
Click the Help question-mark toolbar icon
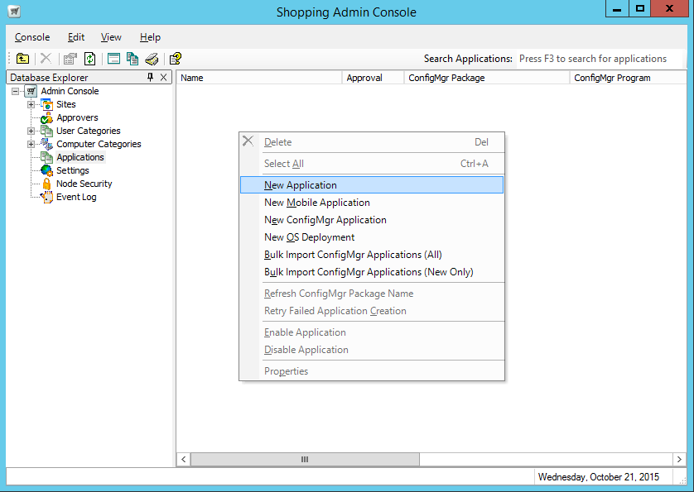pos(175,59)
